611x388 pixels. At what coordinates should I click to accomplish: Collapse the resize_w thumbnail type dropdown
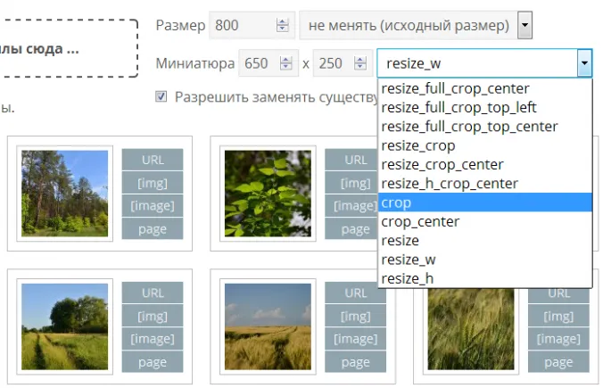pos(584,64)
